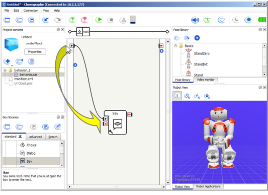The image size is (268, 195).
Task: Select the StandZero pose
Action: (x=202, y=53)
